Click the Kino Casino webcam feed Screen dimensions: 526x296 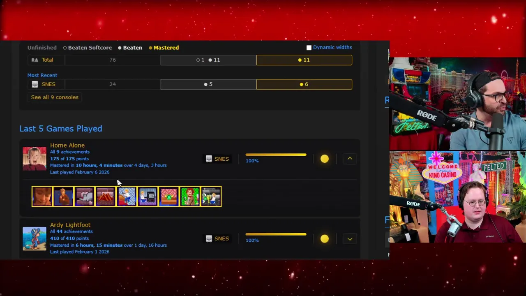pos(457,197)
